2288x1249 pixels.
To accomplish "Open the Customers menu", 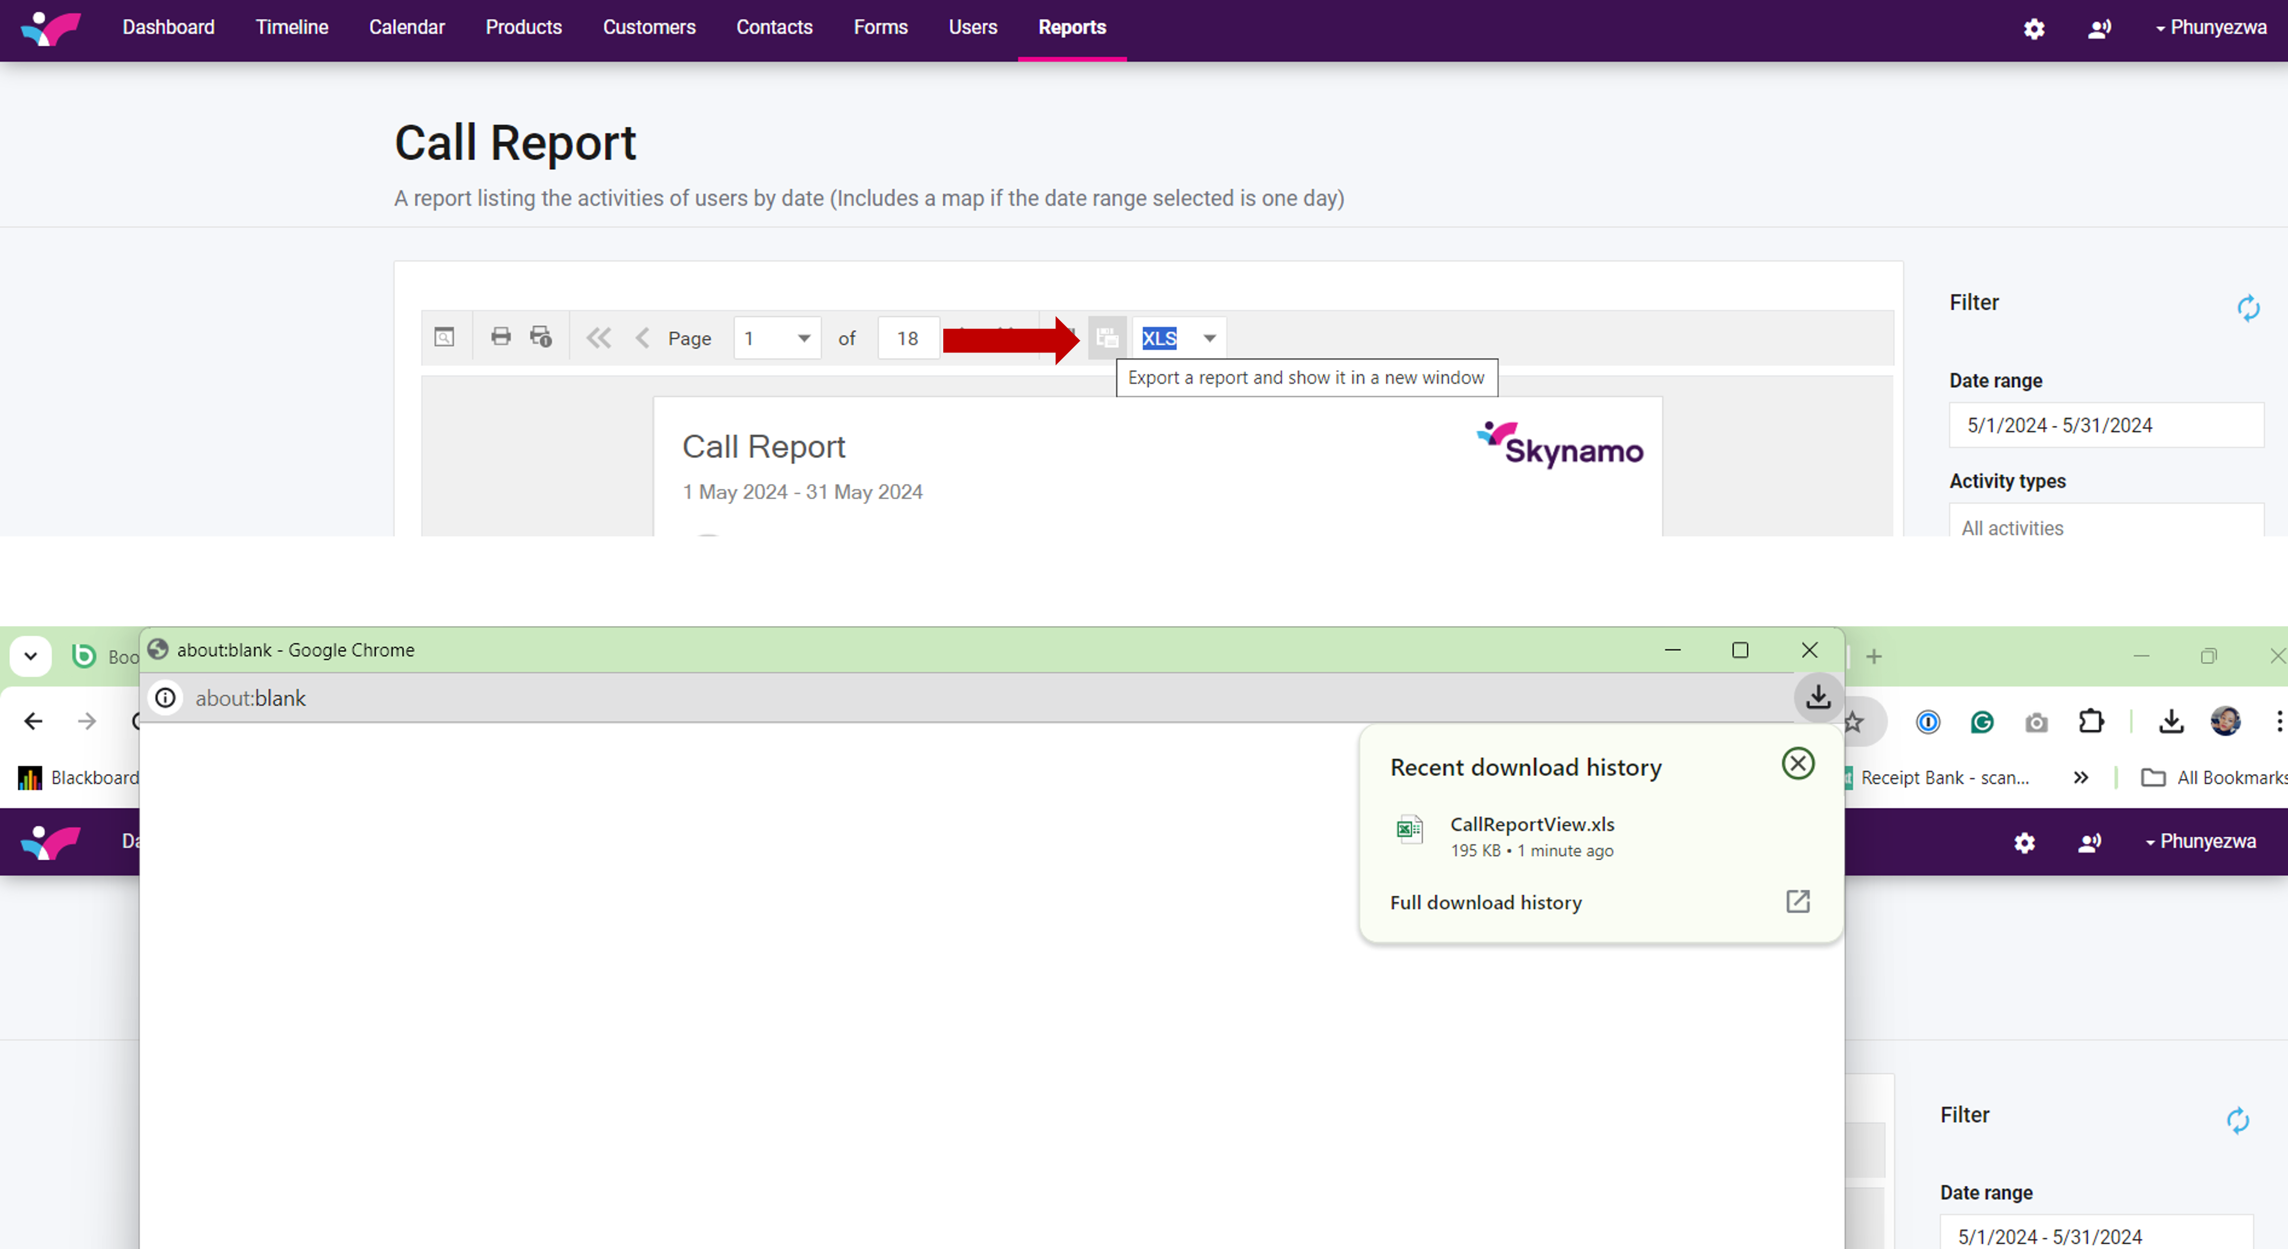I will tap(648, 28).
